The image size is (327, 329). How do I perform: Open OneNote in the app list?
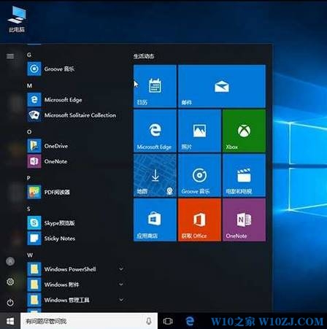click(75, 161)
